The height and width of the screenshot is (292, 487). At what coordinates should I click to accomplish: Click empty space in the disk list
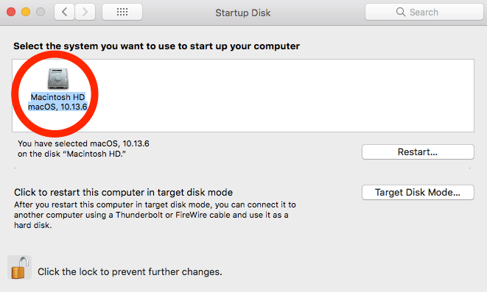[x=279, y=96]
